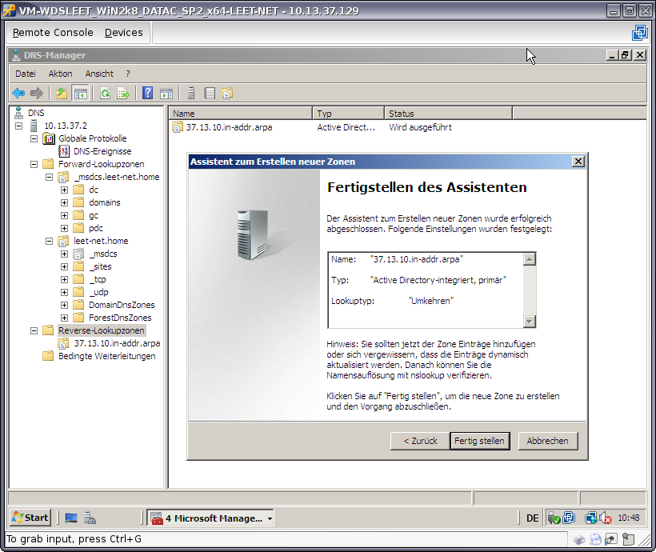Click the folder up-one-level toolbar icon
Image resolution: width=656 pixels, height=552 pixels.
[x=62, y=93]
